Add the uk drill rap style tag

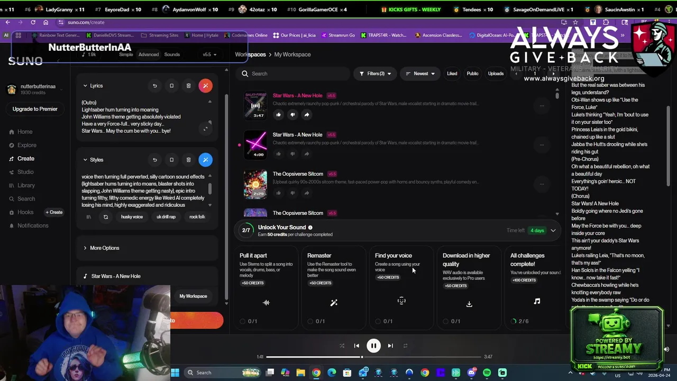point(166,217)
